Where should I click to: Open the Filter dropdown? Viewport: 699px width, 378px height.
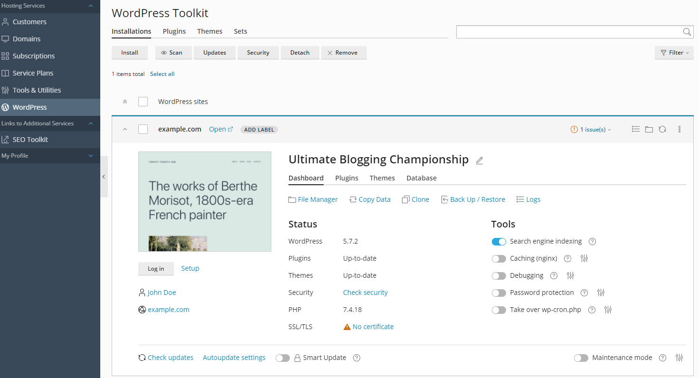tap(674, 53)
